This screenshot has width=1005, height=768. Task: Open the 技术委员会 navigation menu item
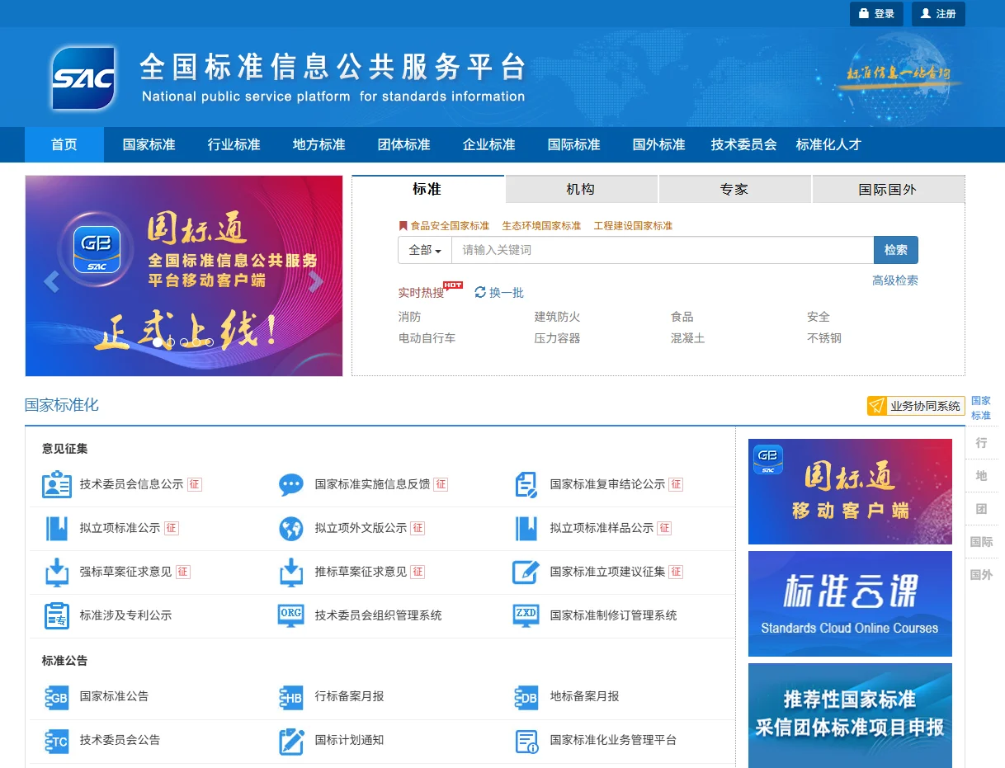(742, 144)
